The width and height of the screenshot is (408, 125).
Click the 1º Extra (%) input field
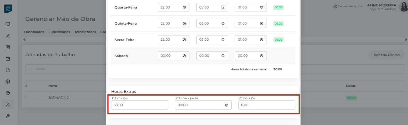click(x=139, y=105)
